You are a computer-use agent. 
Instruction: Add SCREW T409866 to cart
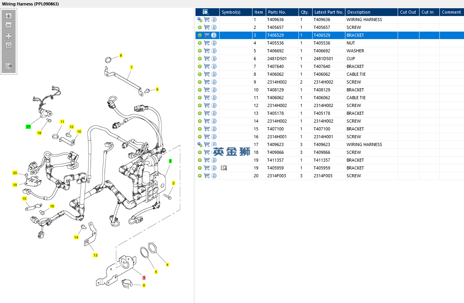point(207,152)
